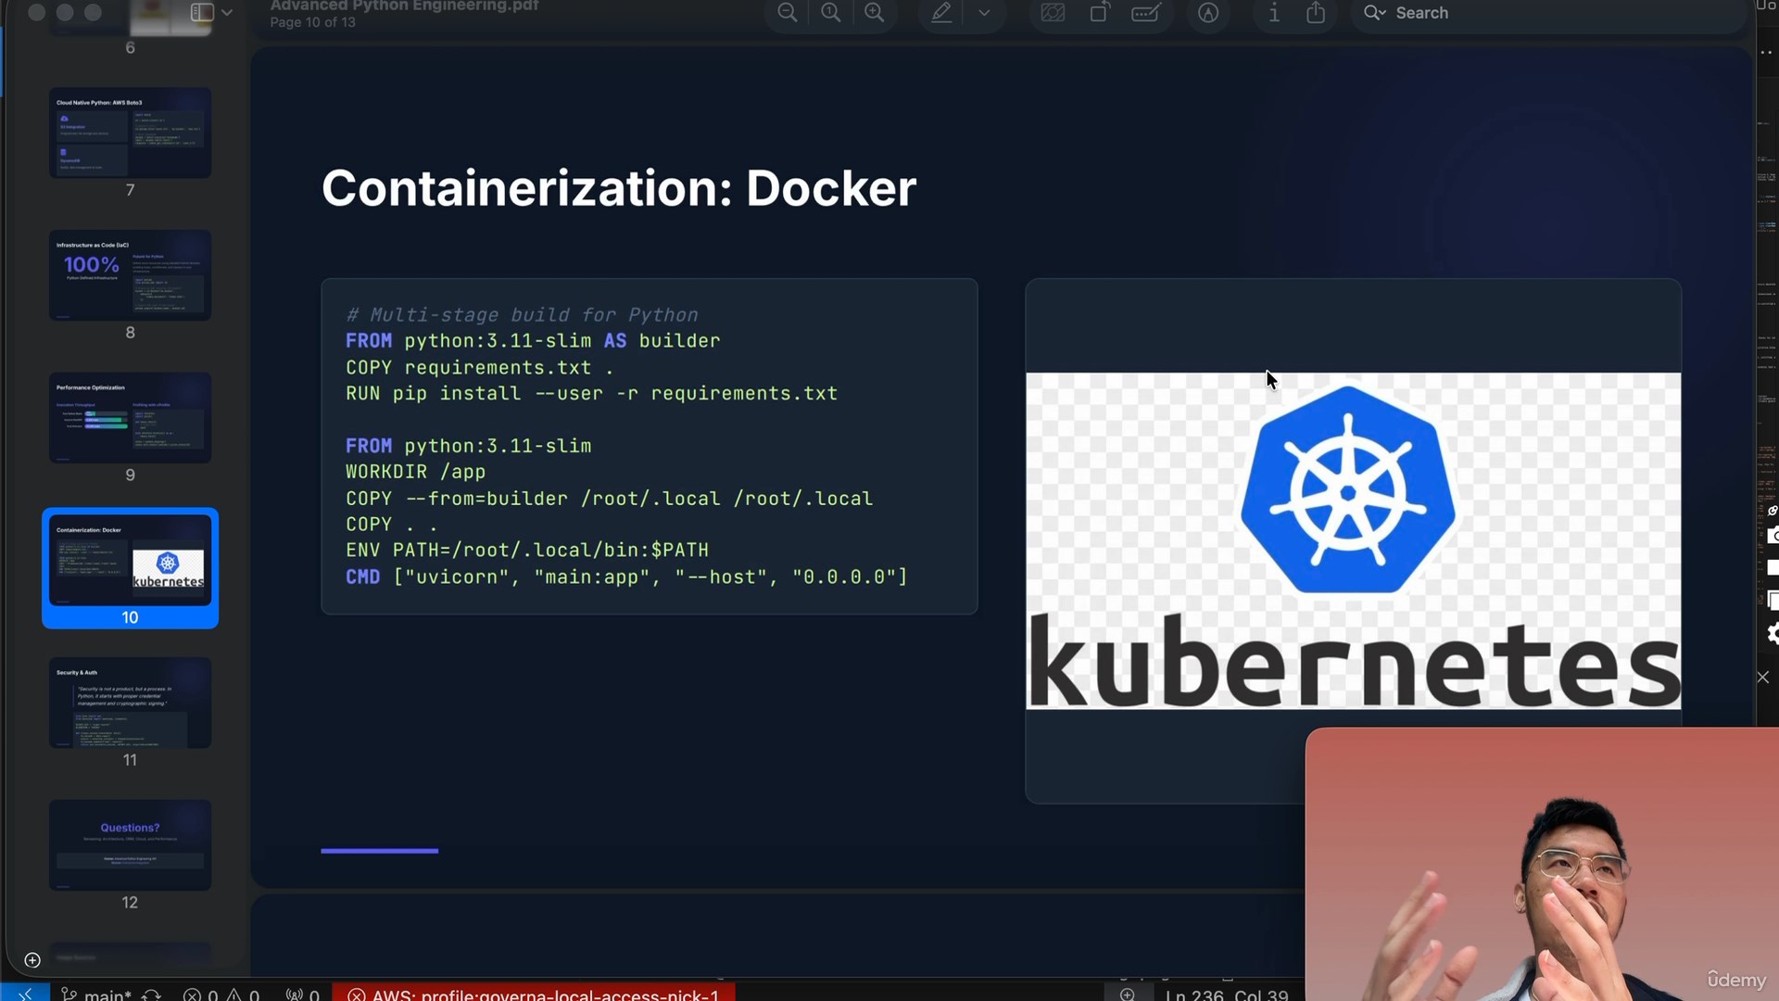Close the panel with the X icon
The height and width of the screenshot is (1001, 1779).
click(1763, 678)
